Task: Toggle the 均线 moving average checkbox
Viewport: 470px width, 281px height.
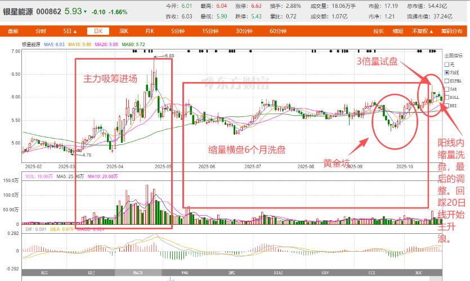Action: [x=446, y=72]
